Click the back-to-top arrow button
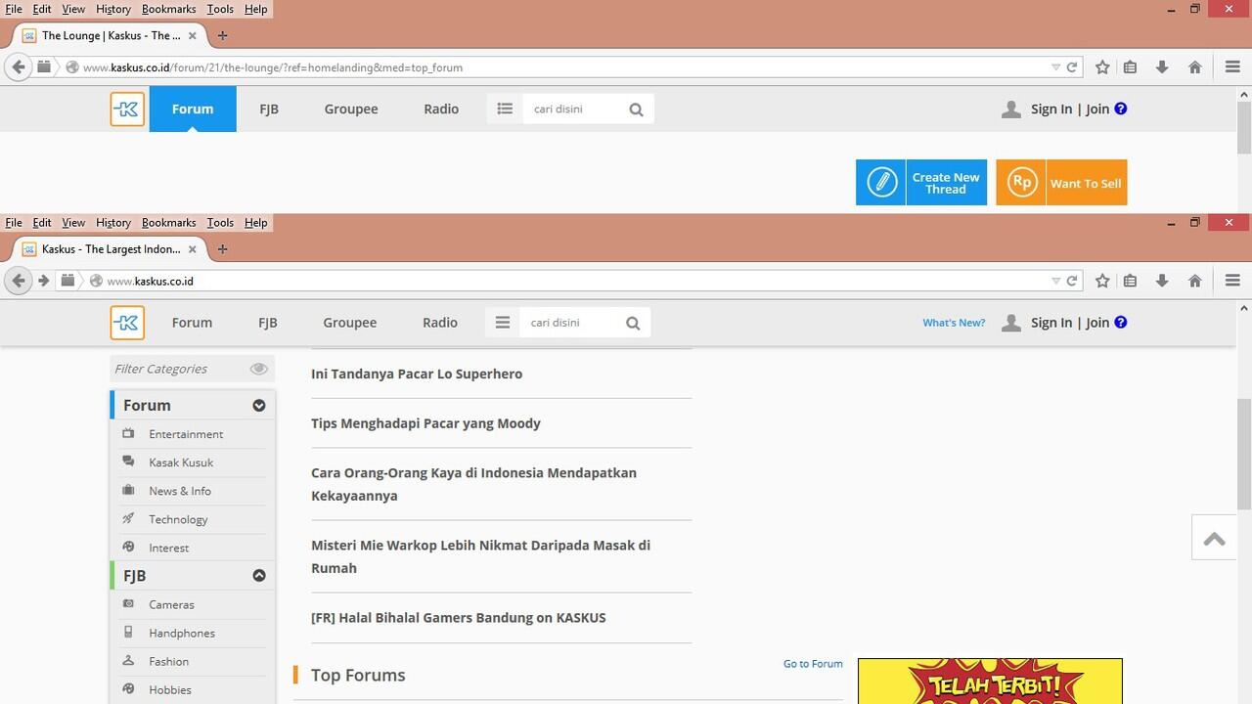Screen dimensions: 1252x704 1214,538
